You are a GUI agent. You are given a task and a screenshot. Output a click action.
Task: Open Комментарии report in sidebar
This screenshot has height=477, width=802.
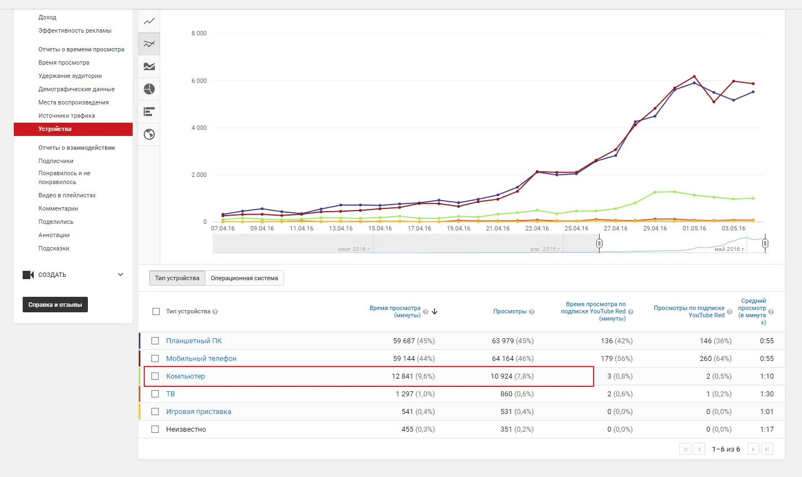pyautogui.click(x=59, y=209)
